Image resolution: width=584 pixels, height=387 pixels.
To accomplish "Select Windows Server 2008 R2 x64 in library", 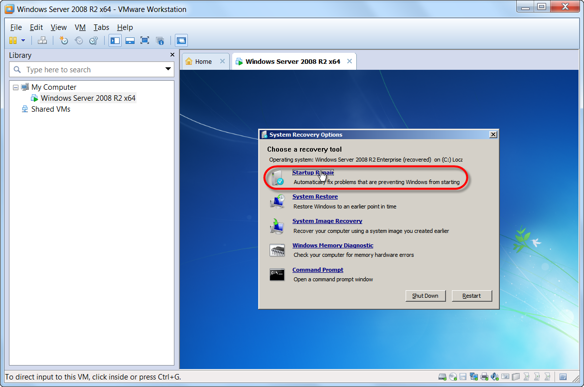I will coord(88,98).
